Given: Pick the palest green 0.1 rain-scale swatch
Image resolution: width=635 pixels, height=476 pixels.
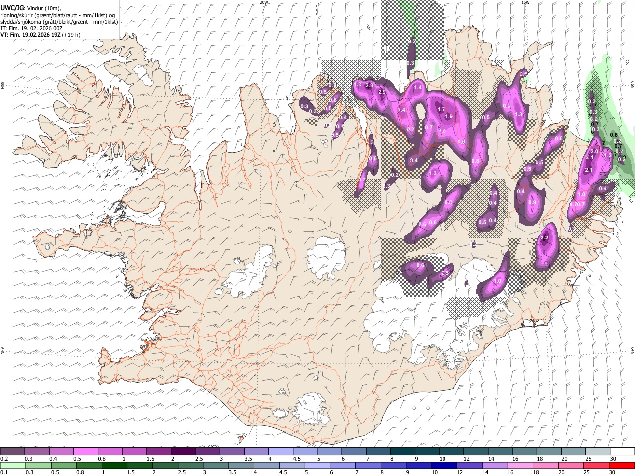Looking at the screenshot, I should point(13,465).
